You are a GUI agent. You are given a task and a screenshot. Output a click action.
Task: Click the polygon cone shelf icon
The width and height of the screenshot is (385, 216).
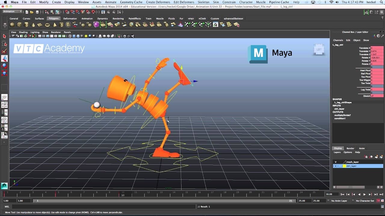[x=33, y=25]
